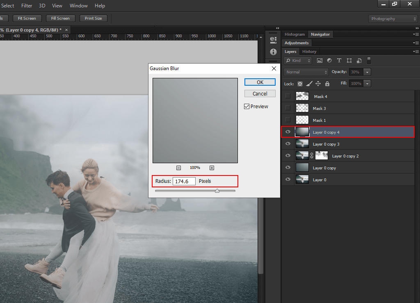Open the Help menu
420x303 pixels.
pyautogui.click(x=100, y=6)
